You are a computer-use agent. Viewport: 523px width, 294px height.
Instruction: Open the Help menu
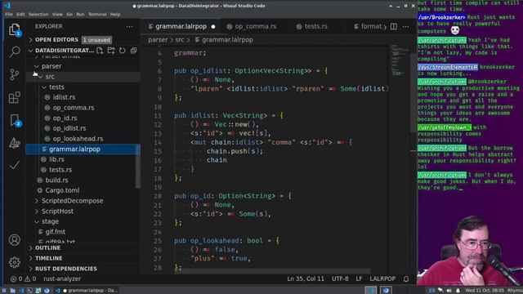click(115, 15)
